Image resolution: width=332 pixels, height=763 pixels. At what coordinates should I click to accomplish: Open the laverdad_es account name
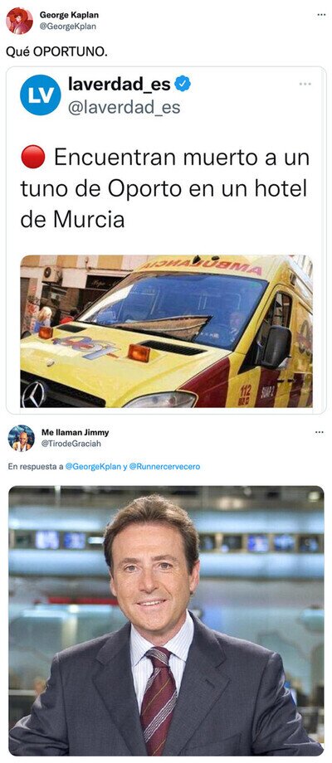(120, 85)
